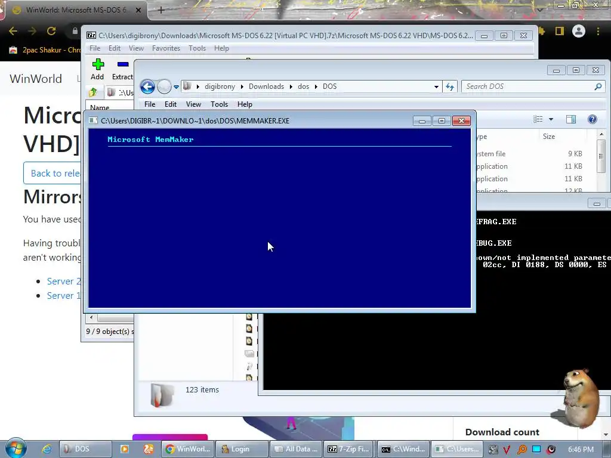Expand the arrow after digibrony breadcrumb
611x458 pixels.
pos(242,86)
